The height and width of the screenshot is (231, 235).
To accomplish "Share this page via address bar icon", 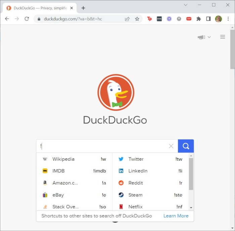I will pos(127,19).
